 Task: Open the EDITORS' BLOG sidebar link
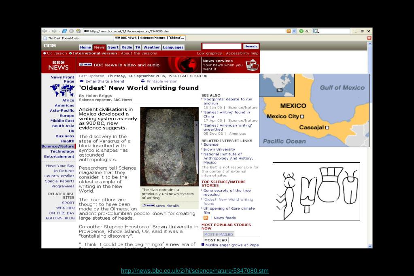(x=60, y=218)
